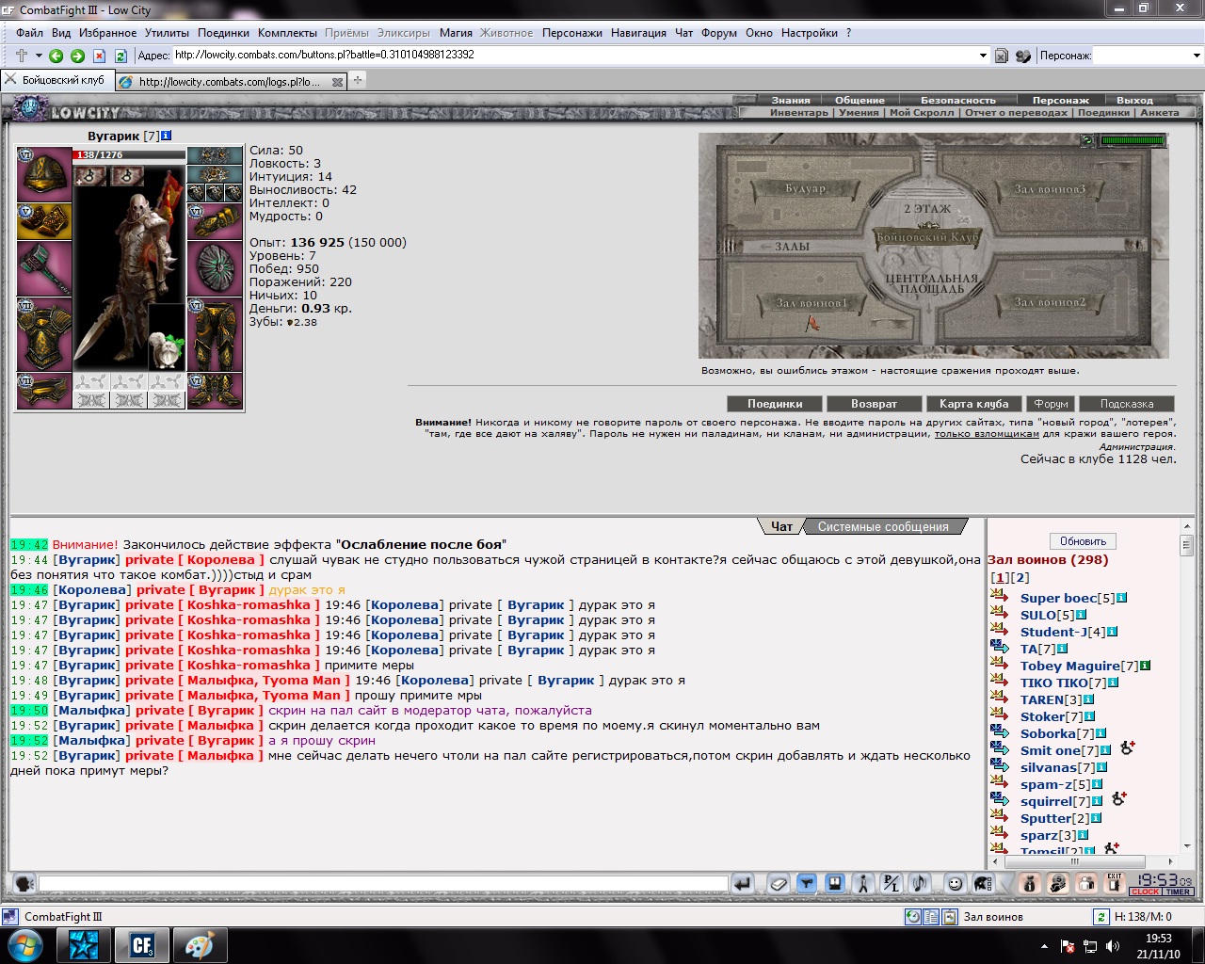Click the EXIT icon in the bottom toolbar
The image size is (1205, 964).
(x=1115, y=883)
